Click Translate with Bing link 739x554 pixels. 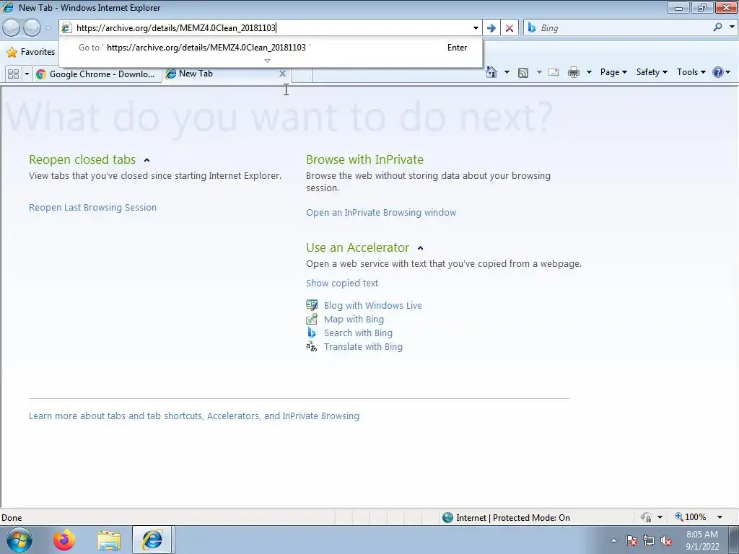click(x=363, y=346)
